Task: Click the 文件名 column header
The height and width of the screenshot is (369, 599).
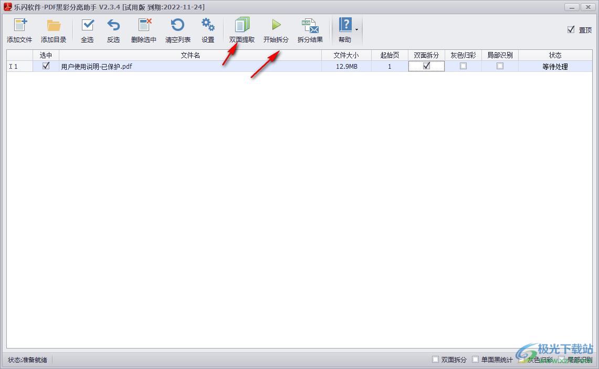Action: click(190, 55)
